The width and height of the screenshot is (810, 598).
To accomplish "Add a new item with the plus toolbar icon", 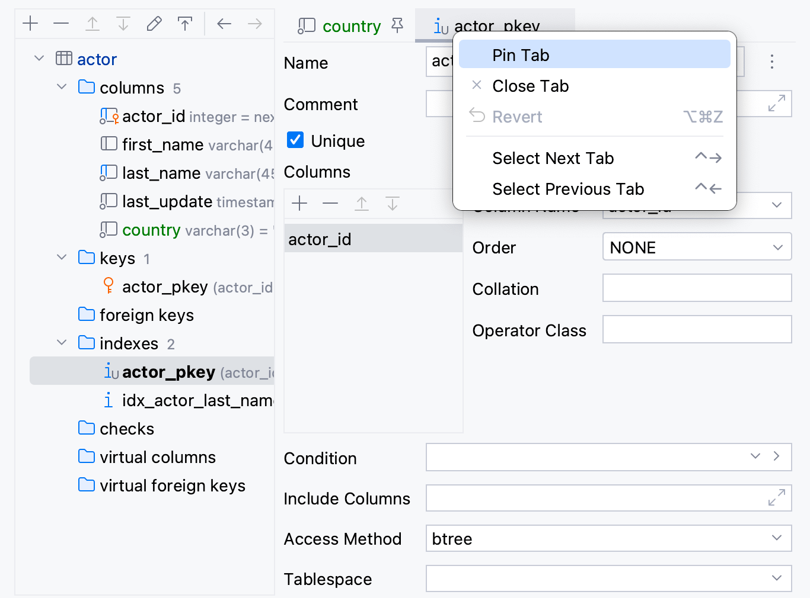I will 30,24.
